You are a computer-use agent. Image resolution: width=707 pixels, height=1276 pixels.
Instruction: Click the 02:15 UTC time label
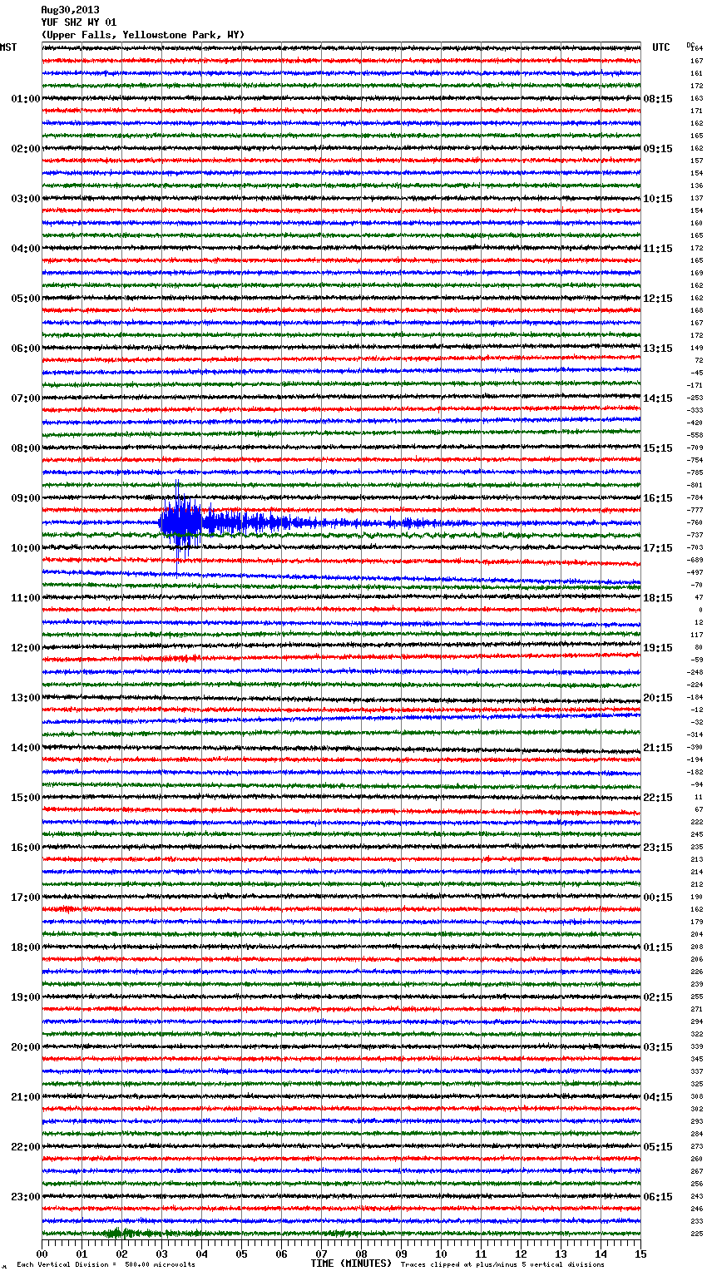[658, 997]
